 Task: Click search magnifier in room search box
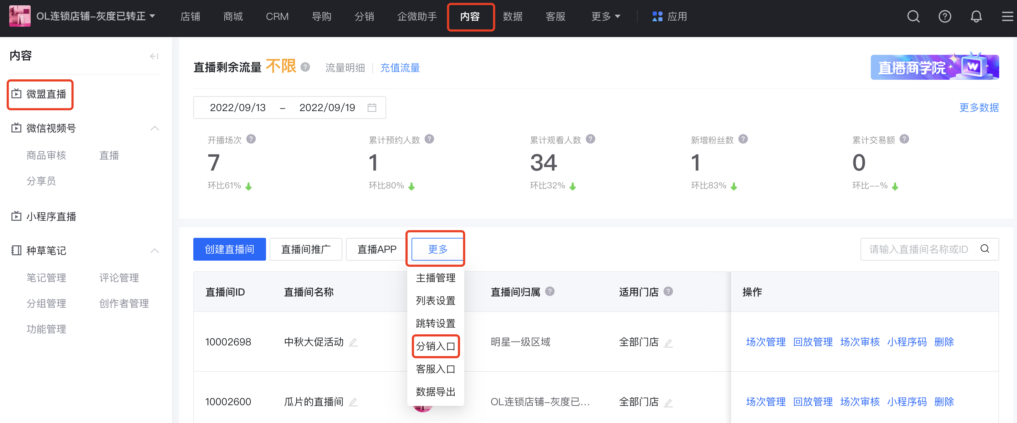[x=985, y=249]
